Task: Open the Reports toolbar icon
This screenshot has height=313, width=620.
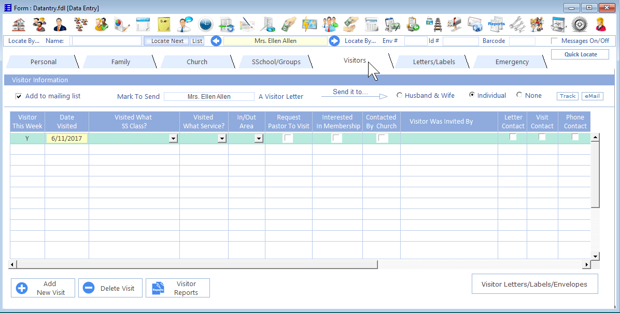Action: (496, 24)
